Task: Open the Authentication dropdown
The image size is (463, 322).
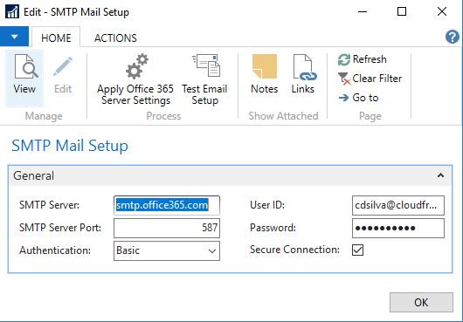Action: (167, 251)
